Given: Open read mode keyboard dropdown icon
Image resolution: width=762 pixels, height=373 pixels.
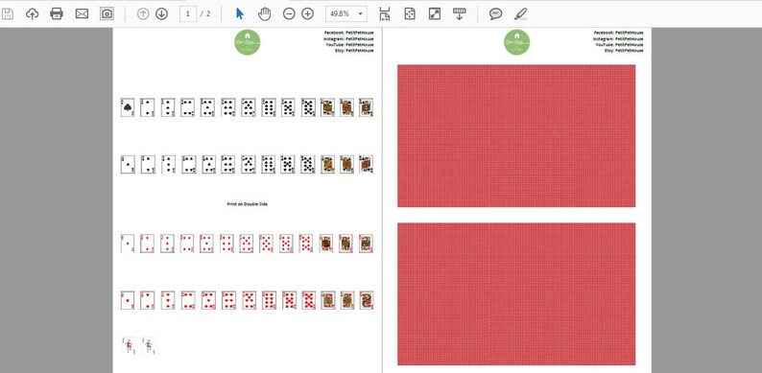Looking at the screenshot, I should point(460,13).
